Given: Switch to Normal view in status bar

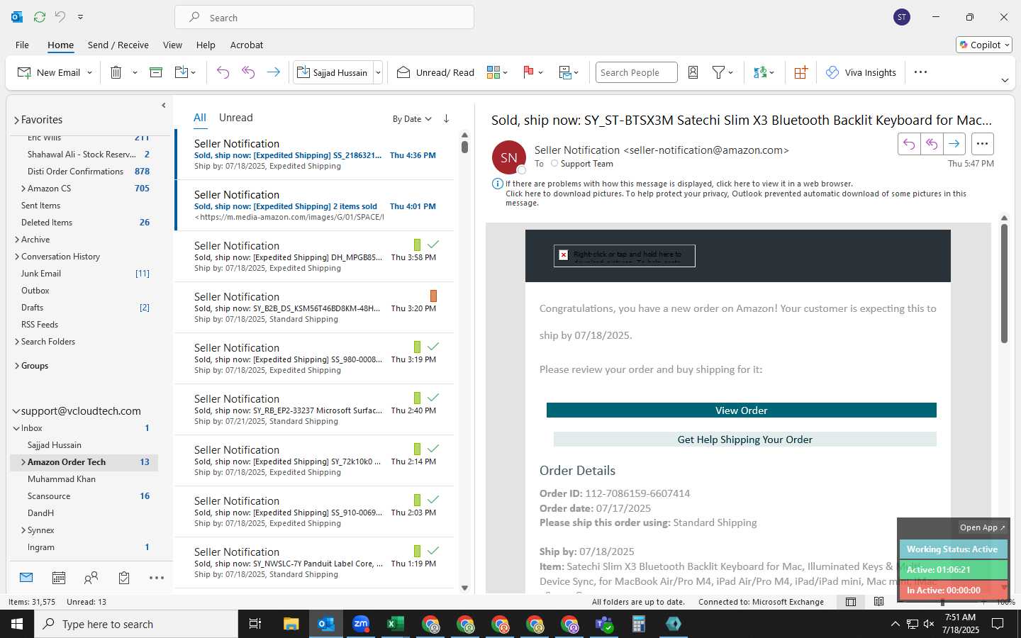Looking at the screenshot, I should 851,602.
